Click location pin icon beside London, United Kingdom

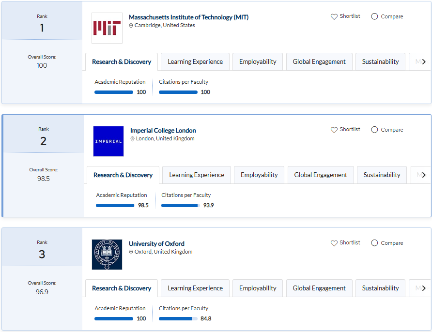(x=133, y=139)
